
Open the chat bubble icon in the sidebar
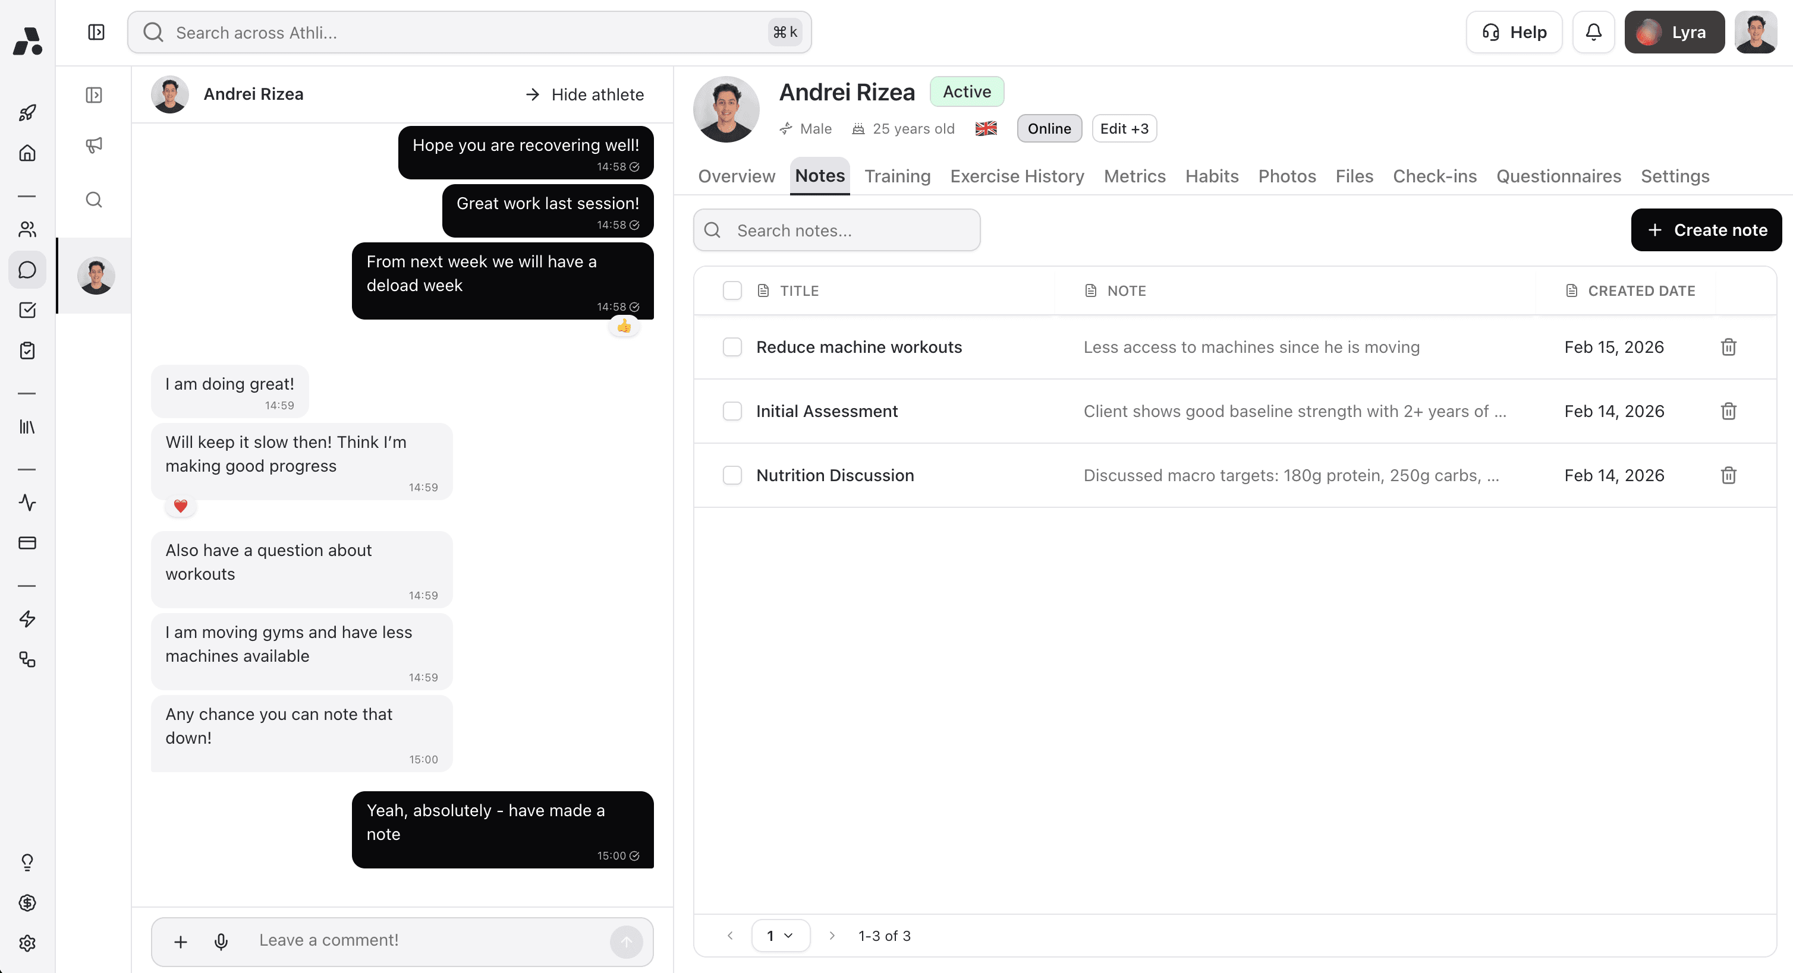coord(28,270)
